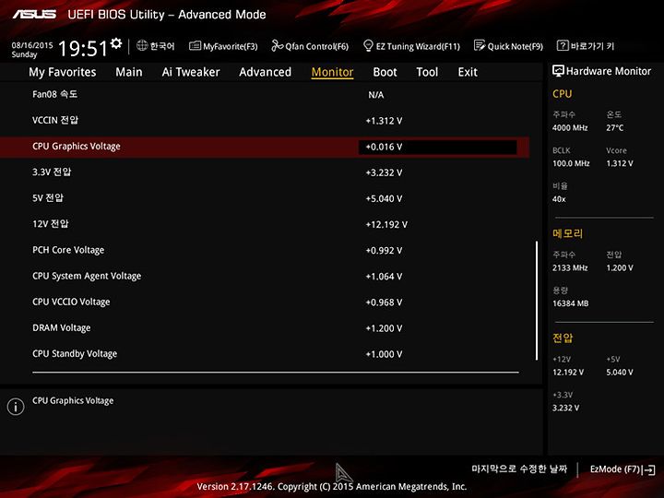The width and height of the screenshot is (664, 498).
Task: Click the +1.312 V VCCIN value
Action: pyautogui.click(x=384, y=121)
